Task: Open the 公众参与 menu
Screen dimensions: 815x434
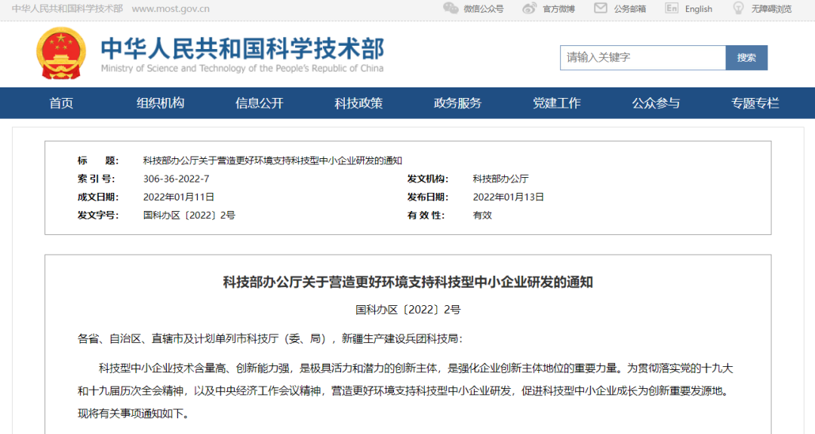Action: [656, 103]
